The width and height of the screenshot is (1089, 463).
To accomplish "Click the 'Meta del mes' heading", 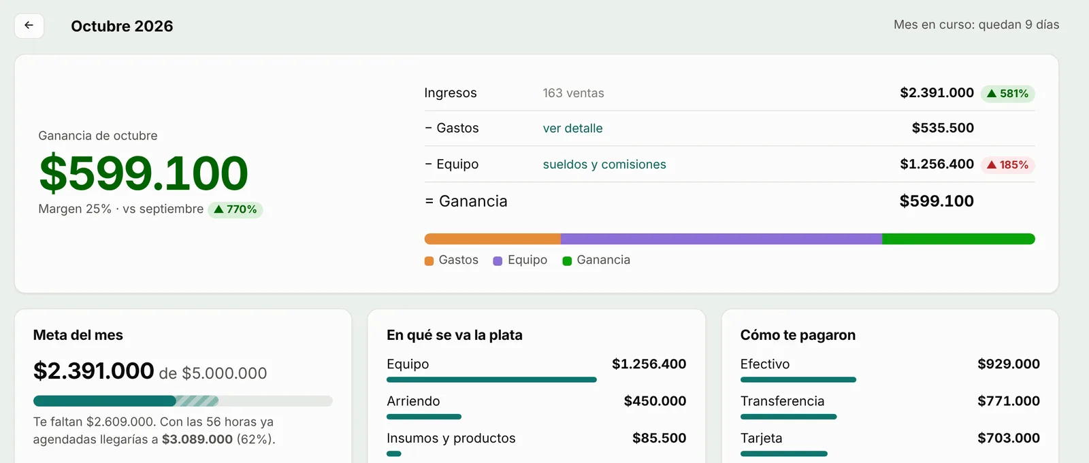I will [78, 335].
